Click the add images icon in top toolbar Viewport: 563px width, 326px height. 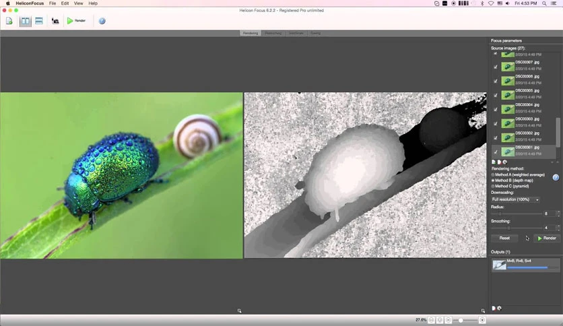coord(9,21)
